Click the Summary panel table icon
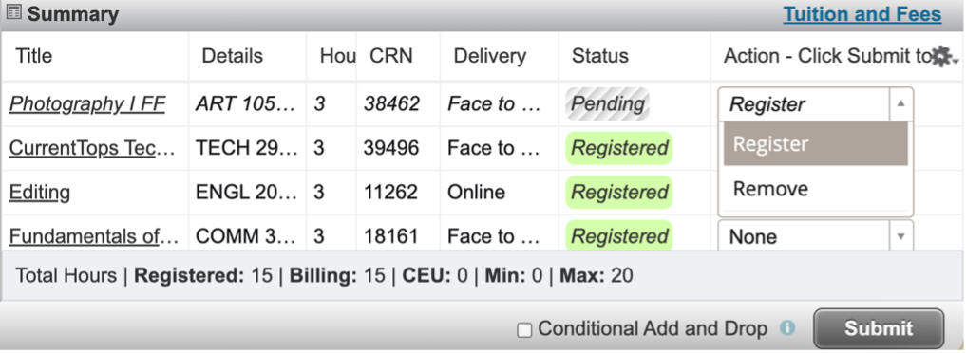Screen dimensions: 966x353 click(x=13, y=13)
